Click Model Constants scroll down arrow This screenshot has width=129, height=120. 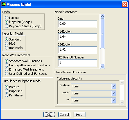point(102,67)
